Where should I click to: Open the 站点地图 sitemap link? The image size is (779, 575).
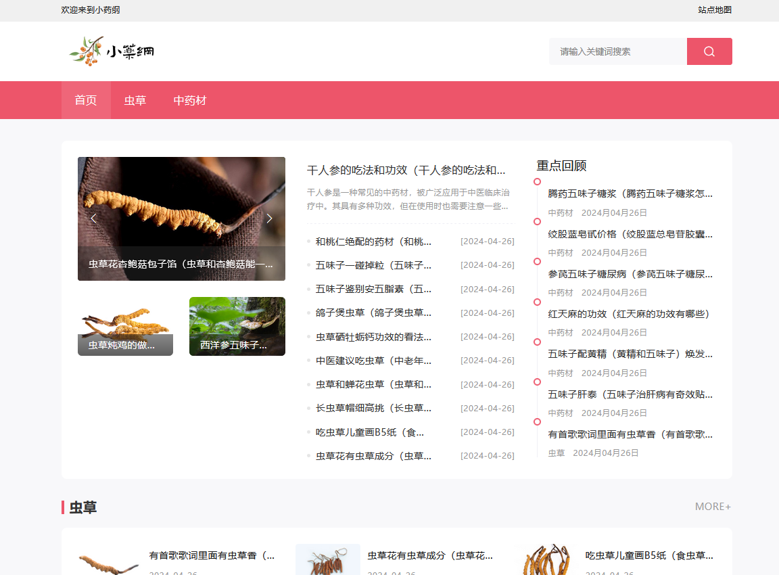click(715, 9)
